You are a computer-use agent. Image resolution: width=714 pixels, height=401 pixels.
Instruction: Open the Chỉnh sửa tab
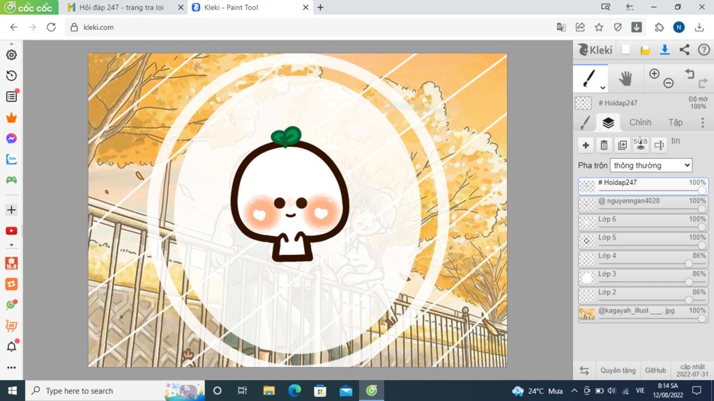[640, 123]
